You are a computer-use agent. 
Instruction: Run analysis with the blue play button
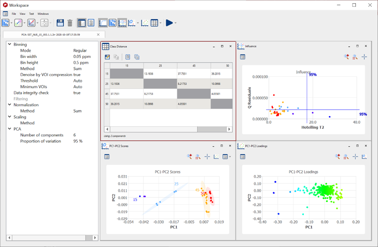click(169, 23)
